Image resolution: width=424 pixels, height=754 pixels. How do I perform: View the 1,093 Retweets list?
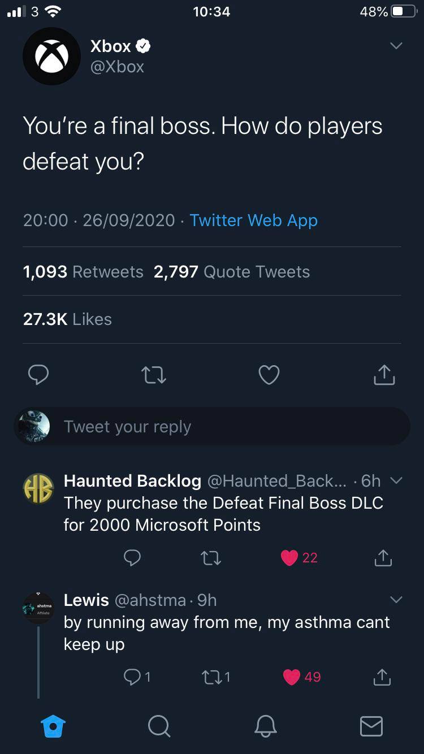[x=83, y=272]
